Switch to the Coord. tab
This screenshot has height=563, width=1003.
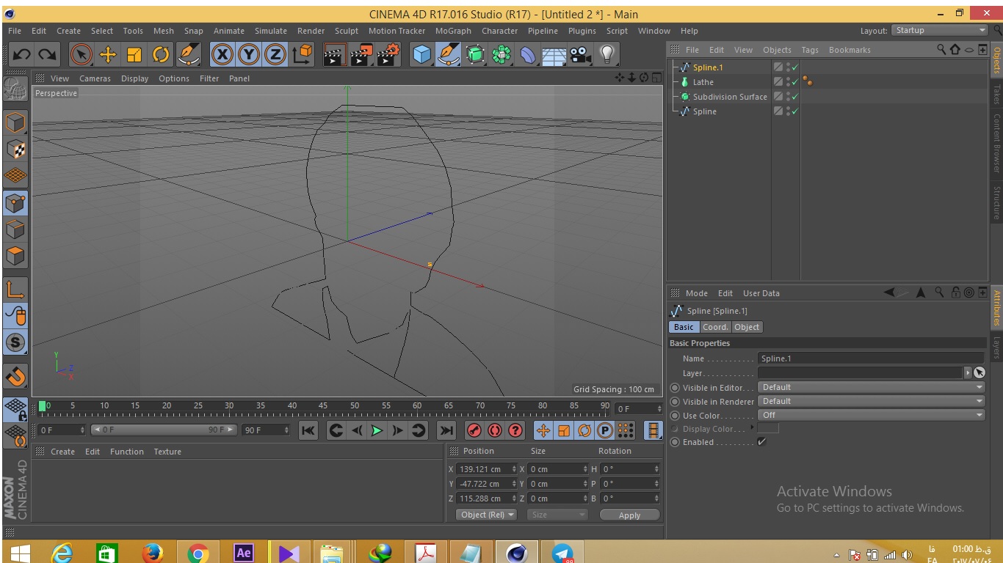pos(714,327)
